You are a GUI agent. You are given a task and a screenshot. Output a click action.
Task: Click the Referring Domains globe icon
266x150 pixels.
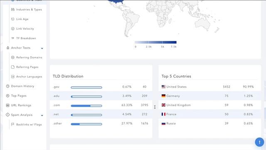[13, 57]
